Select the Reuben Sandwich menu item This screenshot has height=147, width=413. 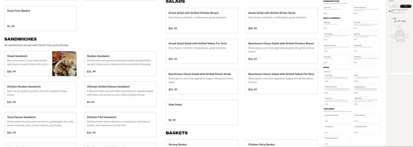(x=120, y=64)
